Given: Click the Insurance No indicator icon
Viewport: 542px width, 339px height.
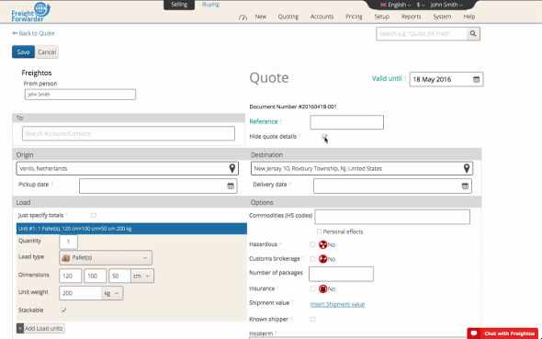Looking at the screenshot, I should click(322, 288).
